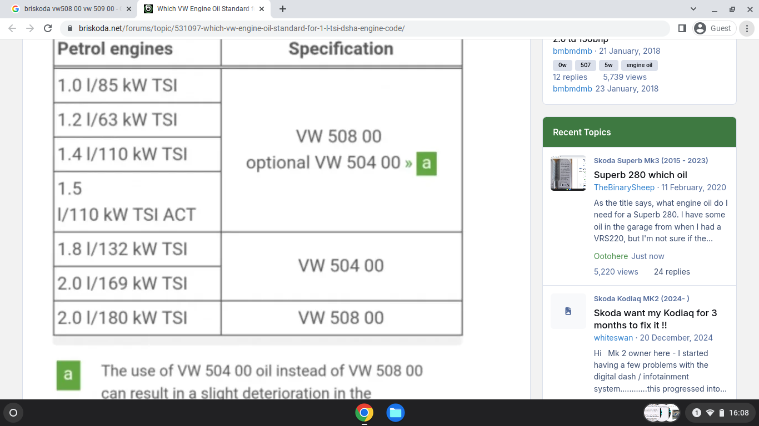Image resolution: width=759 pixels, height=426 pixels.
Task: Visit TheBinarySheep's profile
Action: tap(624, 187)
